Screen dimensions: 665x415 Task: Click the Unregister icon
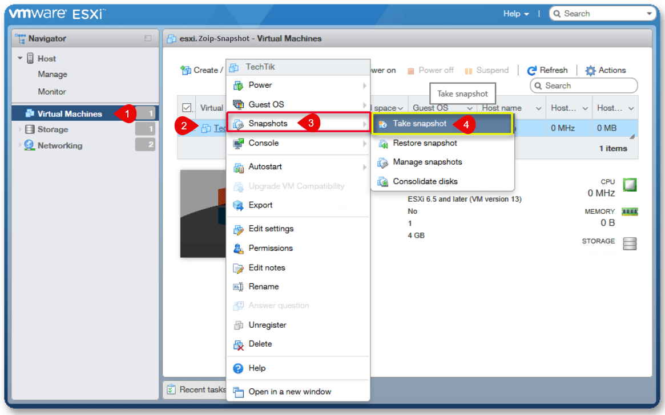[239, 326]
